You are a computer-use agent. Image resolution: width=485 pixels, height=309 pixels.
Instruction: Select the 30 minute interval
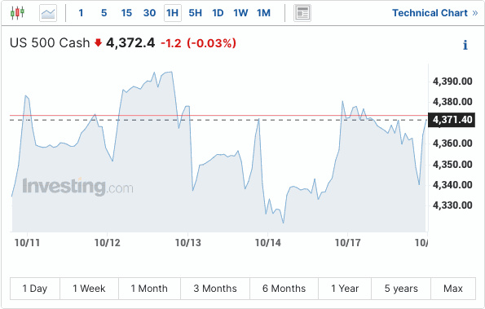[149, 13]
